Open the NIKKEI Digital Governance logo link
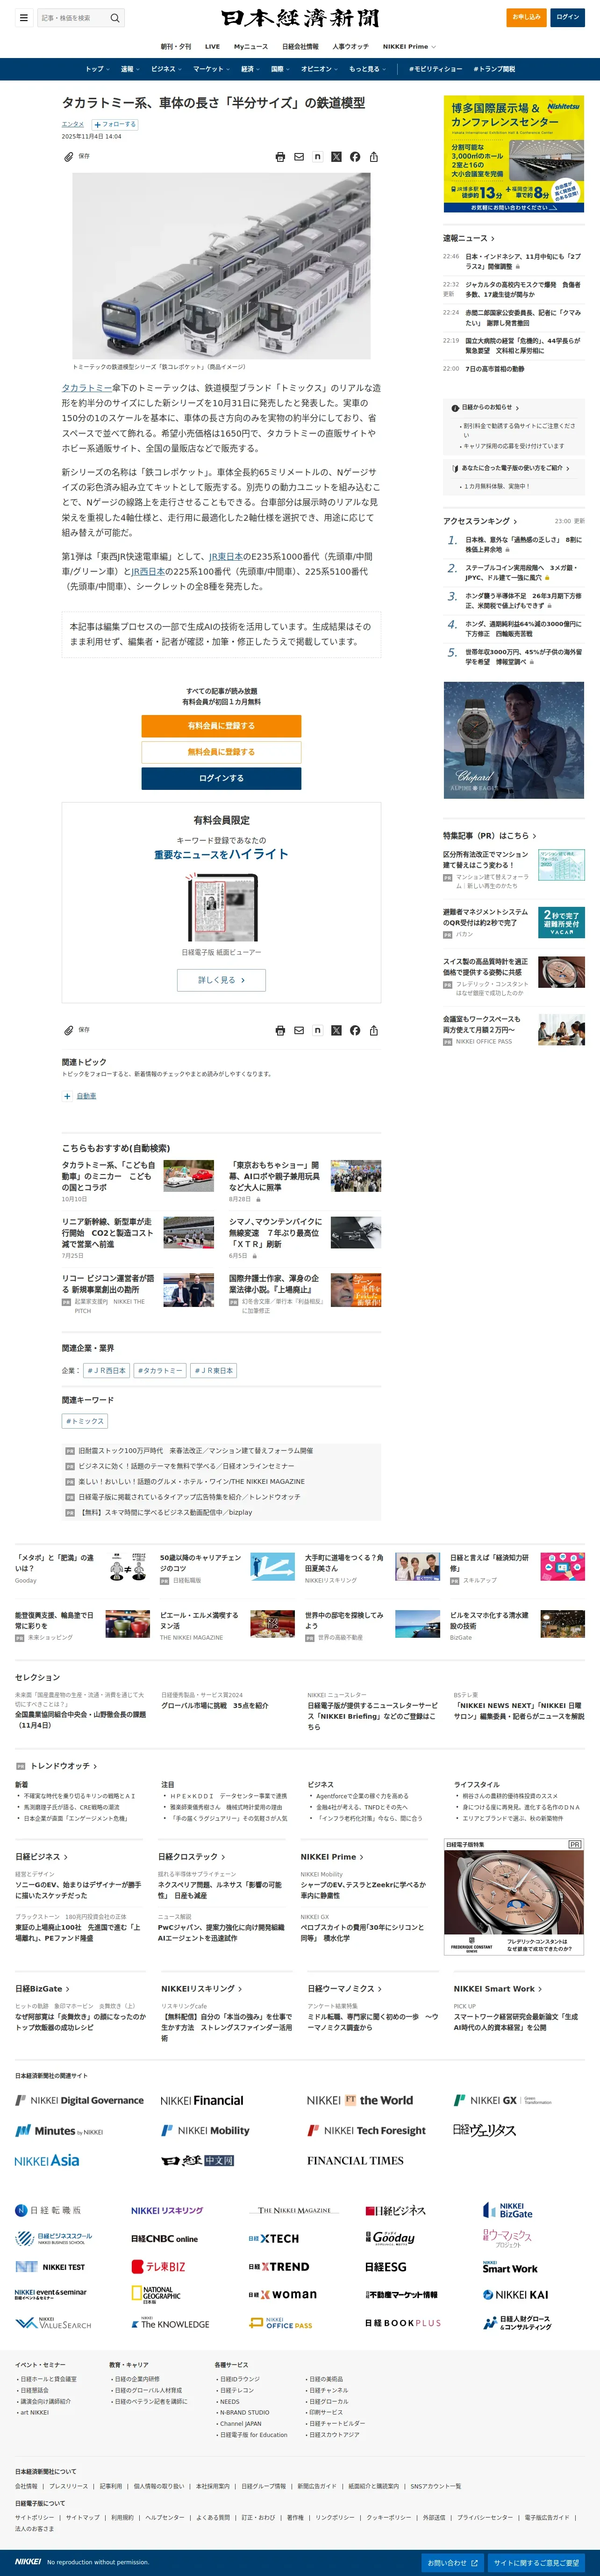 pyautogui.click(x=79, y=2101)
